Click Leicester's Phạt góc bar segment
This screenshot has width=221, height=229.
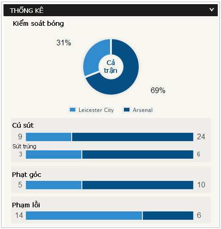point(53,185)
